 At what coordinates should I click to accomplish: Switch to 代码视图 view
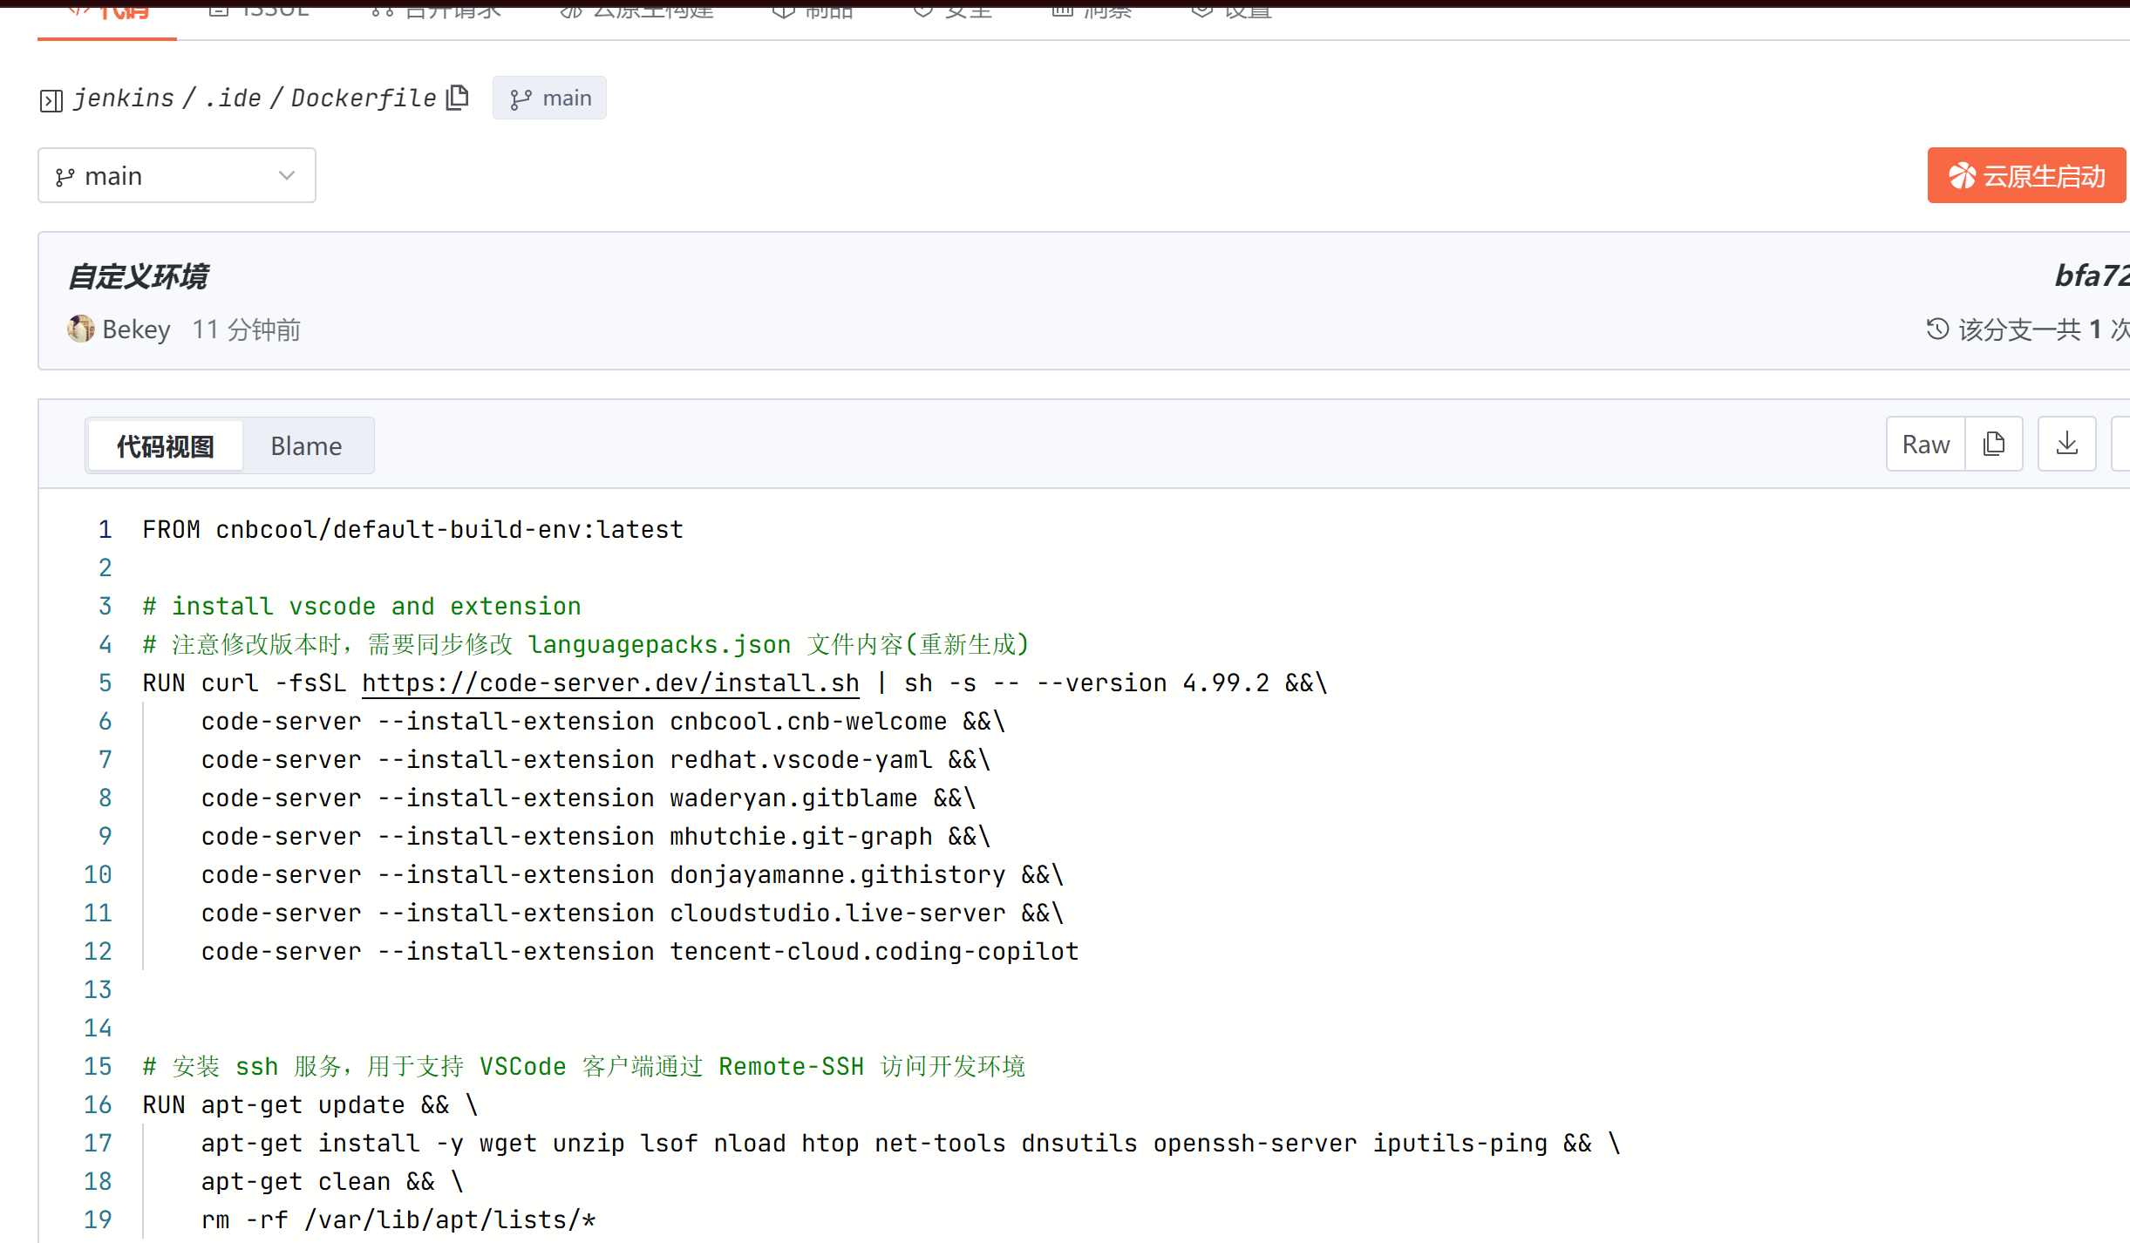click(166, 446)
